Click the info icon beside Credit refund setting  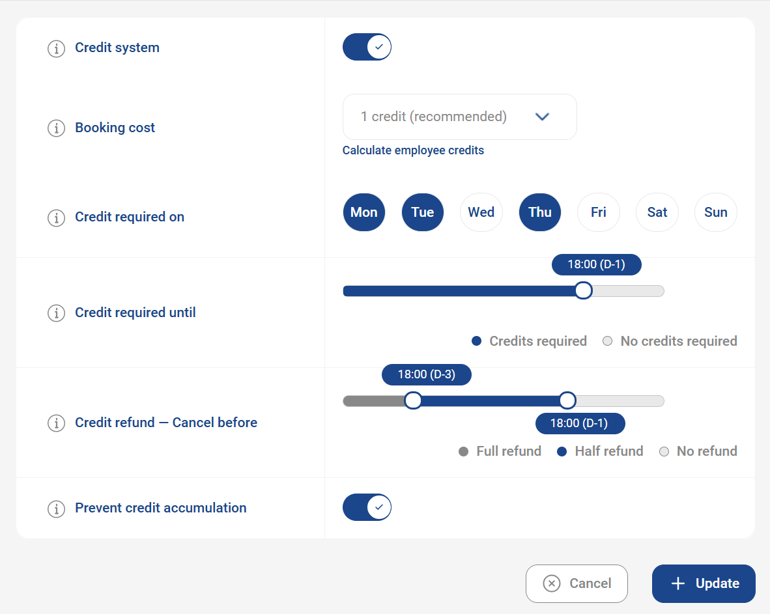tap(56, 423)
